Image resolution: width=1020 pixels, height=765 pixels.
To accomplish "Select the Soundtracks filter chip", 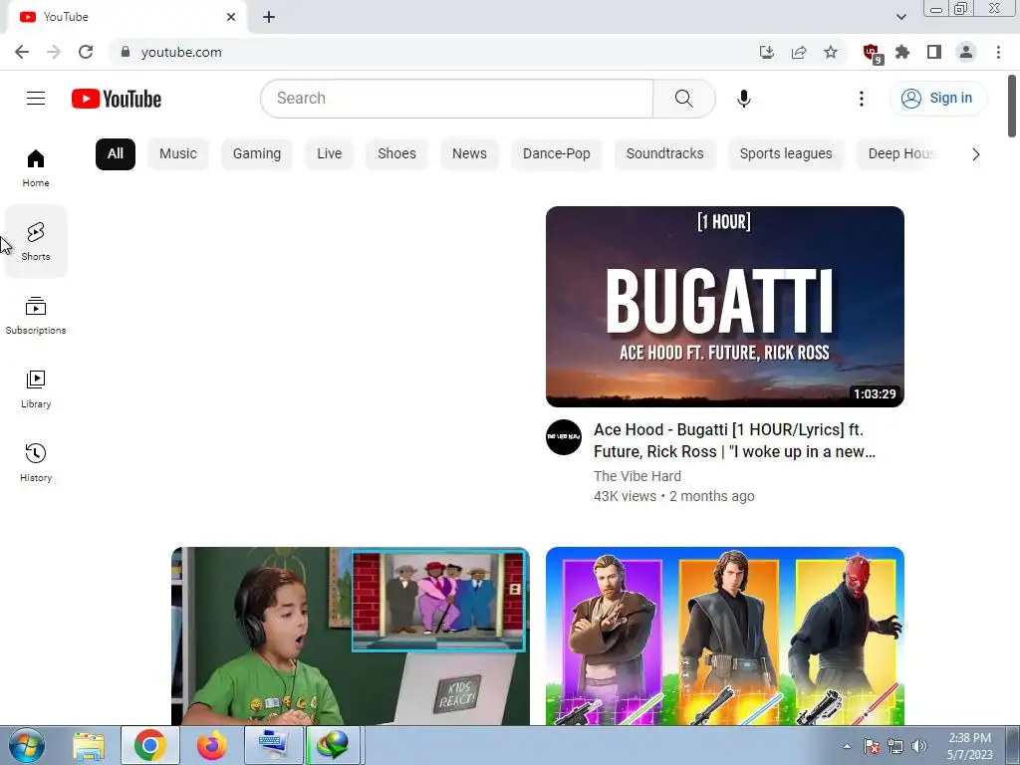I will point(664,154).
